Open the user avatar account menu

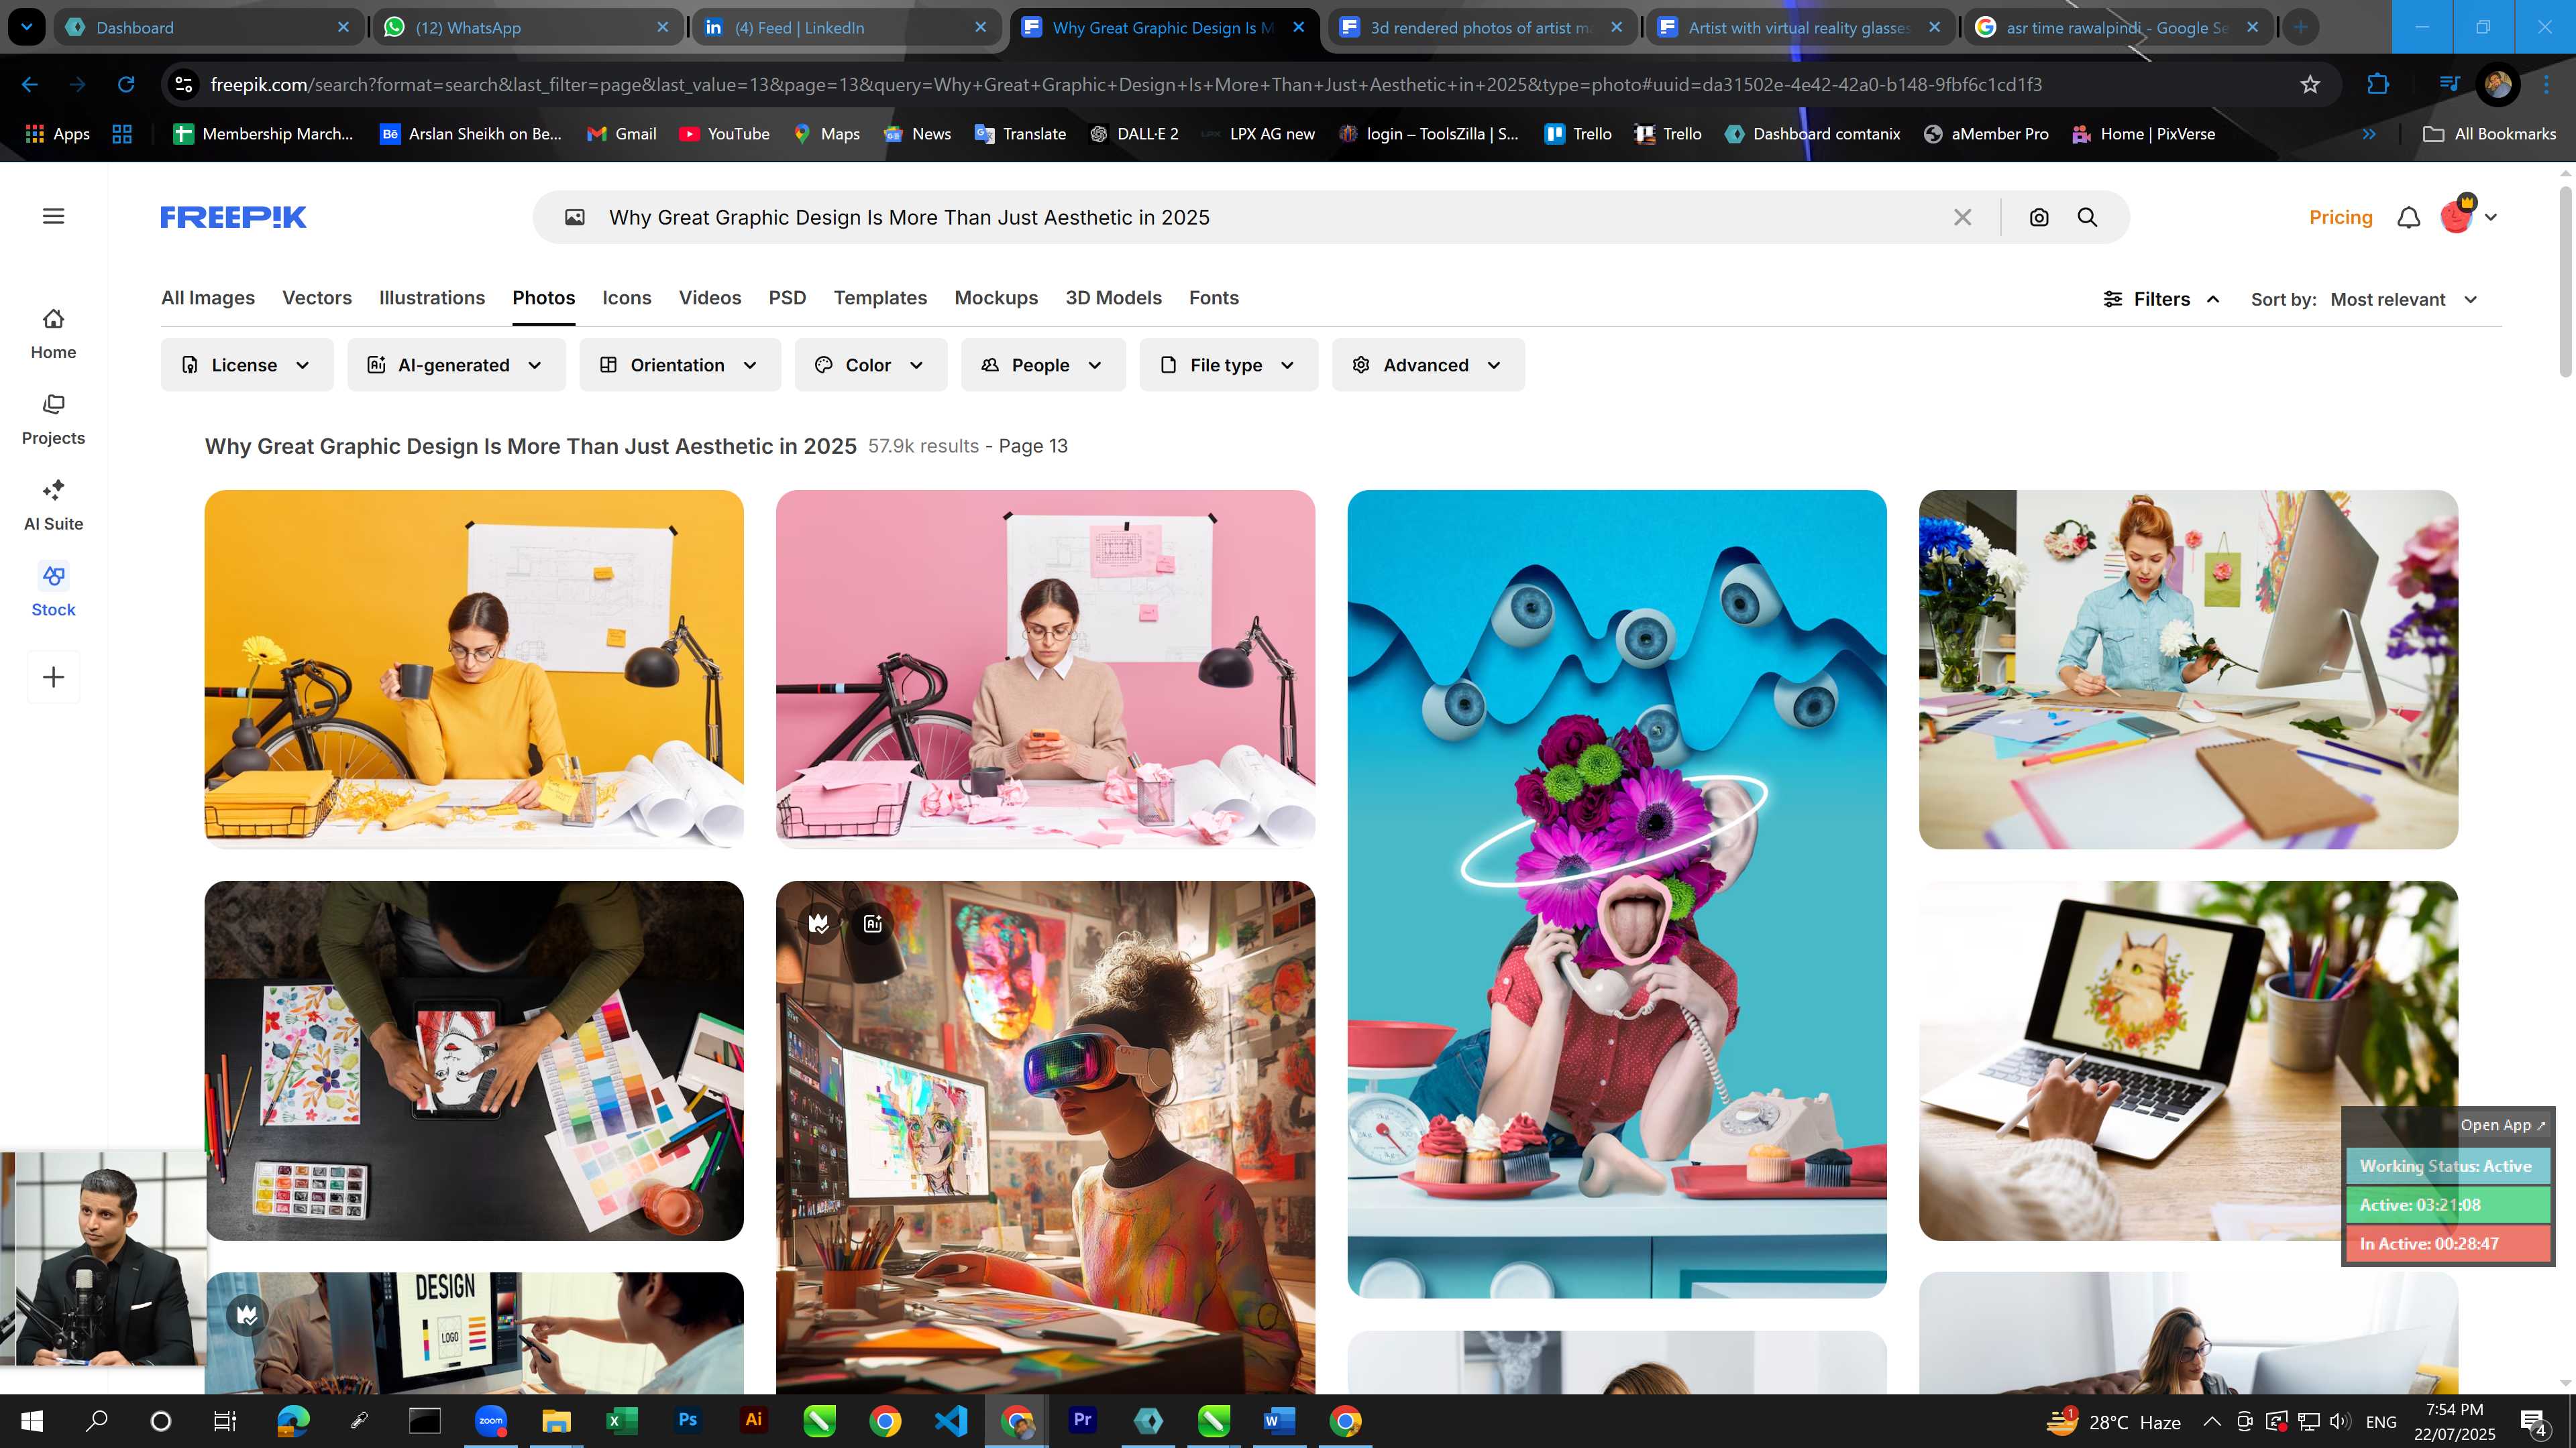2467,216
